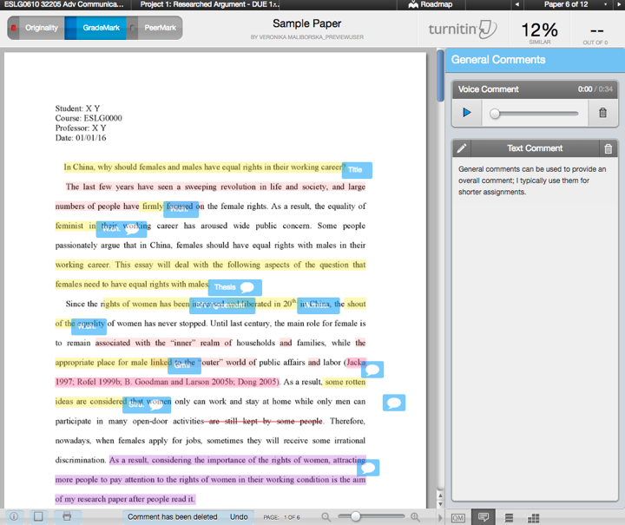Undo the deleted comment
The width and height of the screenshot is (625, 525).
pos(239,516)
